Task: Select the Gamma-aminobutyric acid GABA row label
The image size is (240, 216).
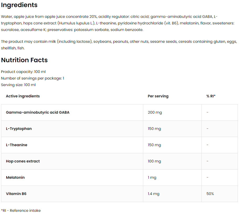Action: pos(38,112)
